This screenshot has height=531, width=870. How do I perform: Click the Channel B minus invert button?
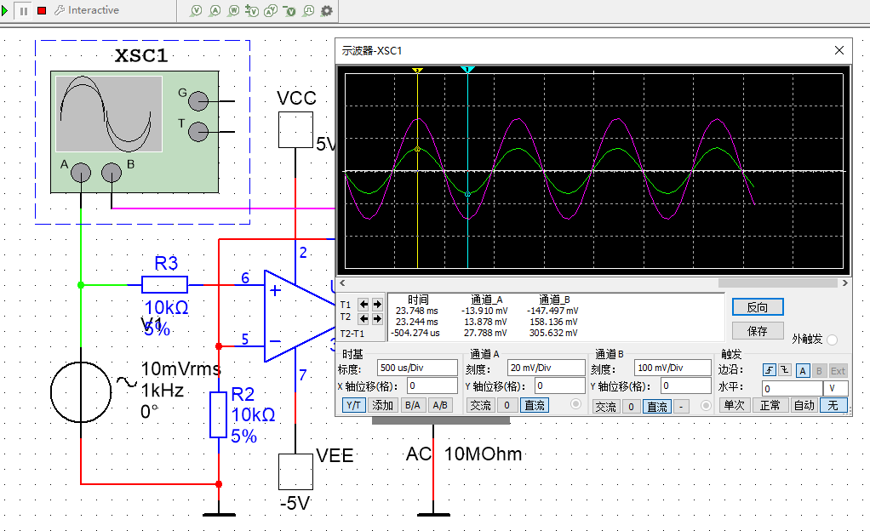[681, 407]
